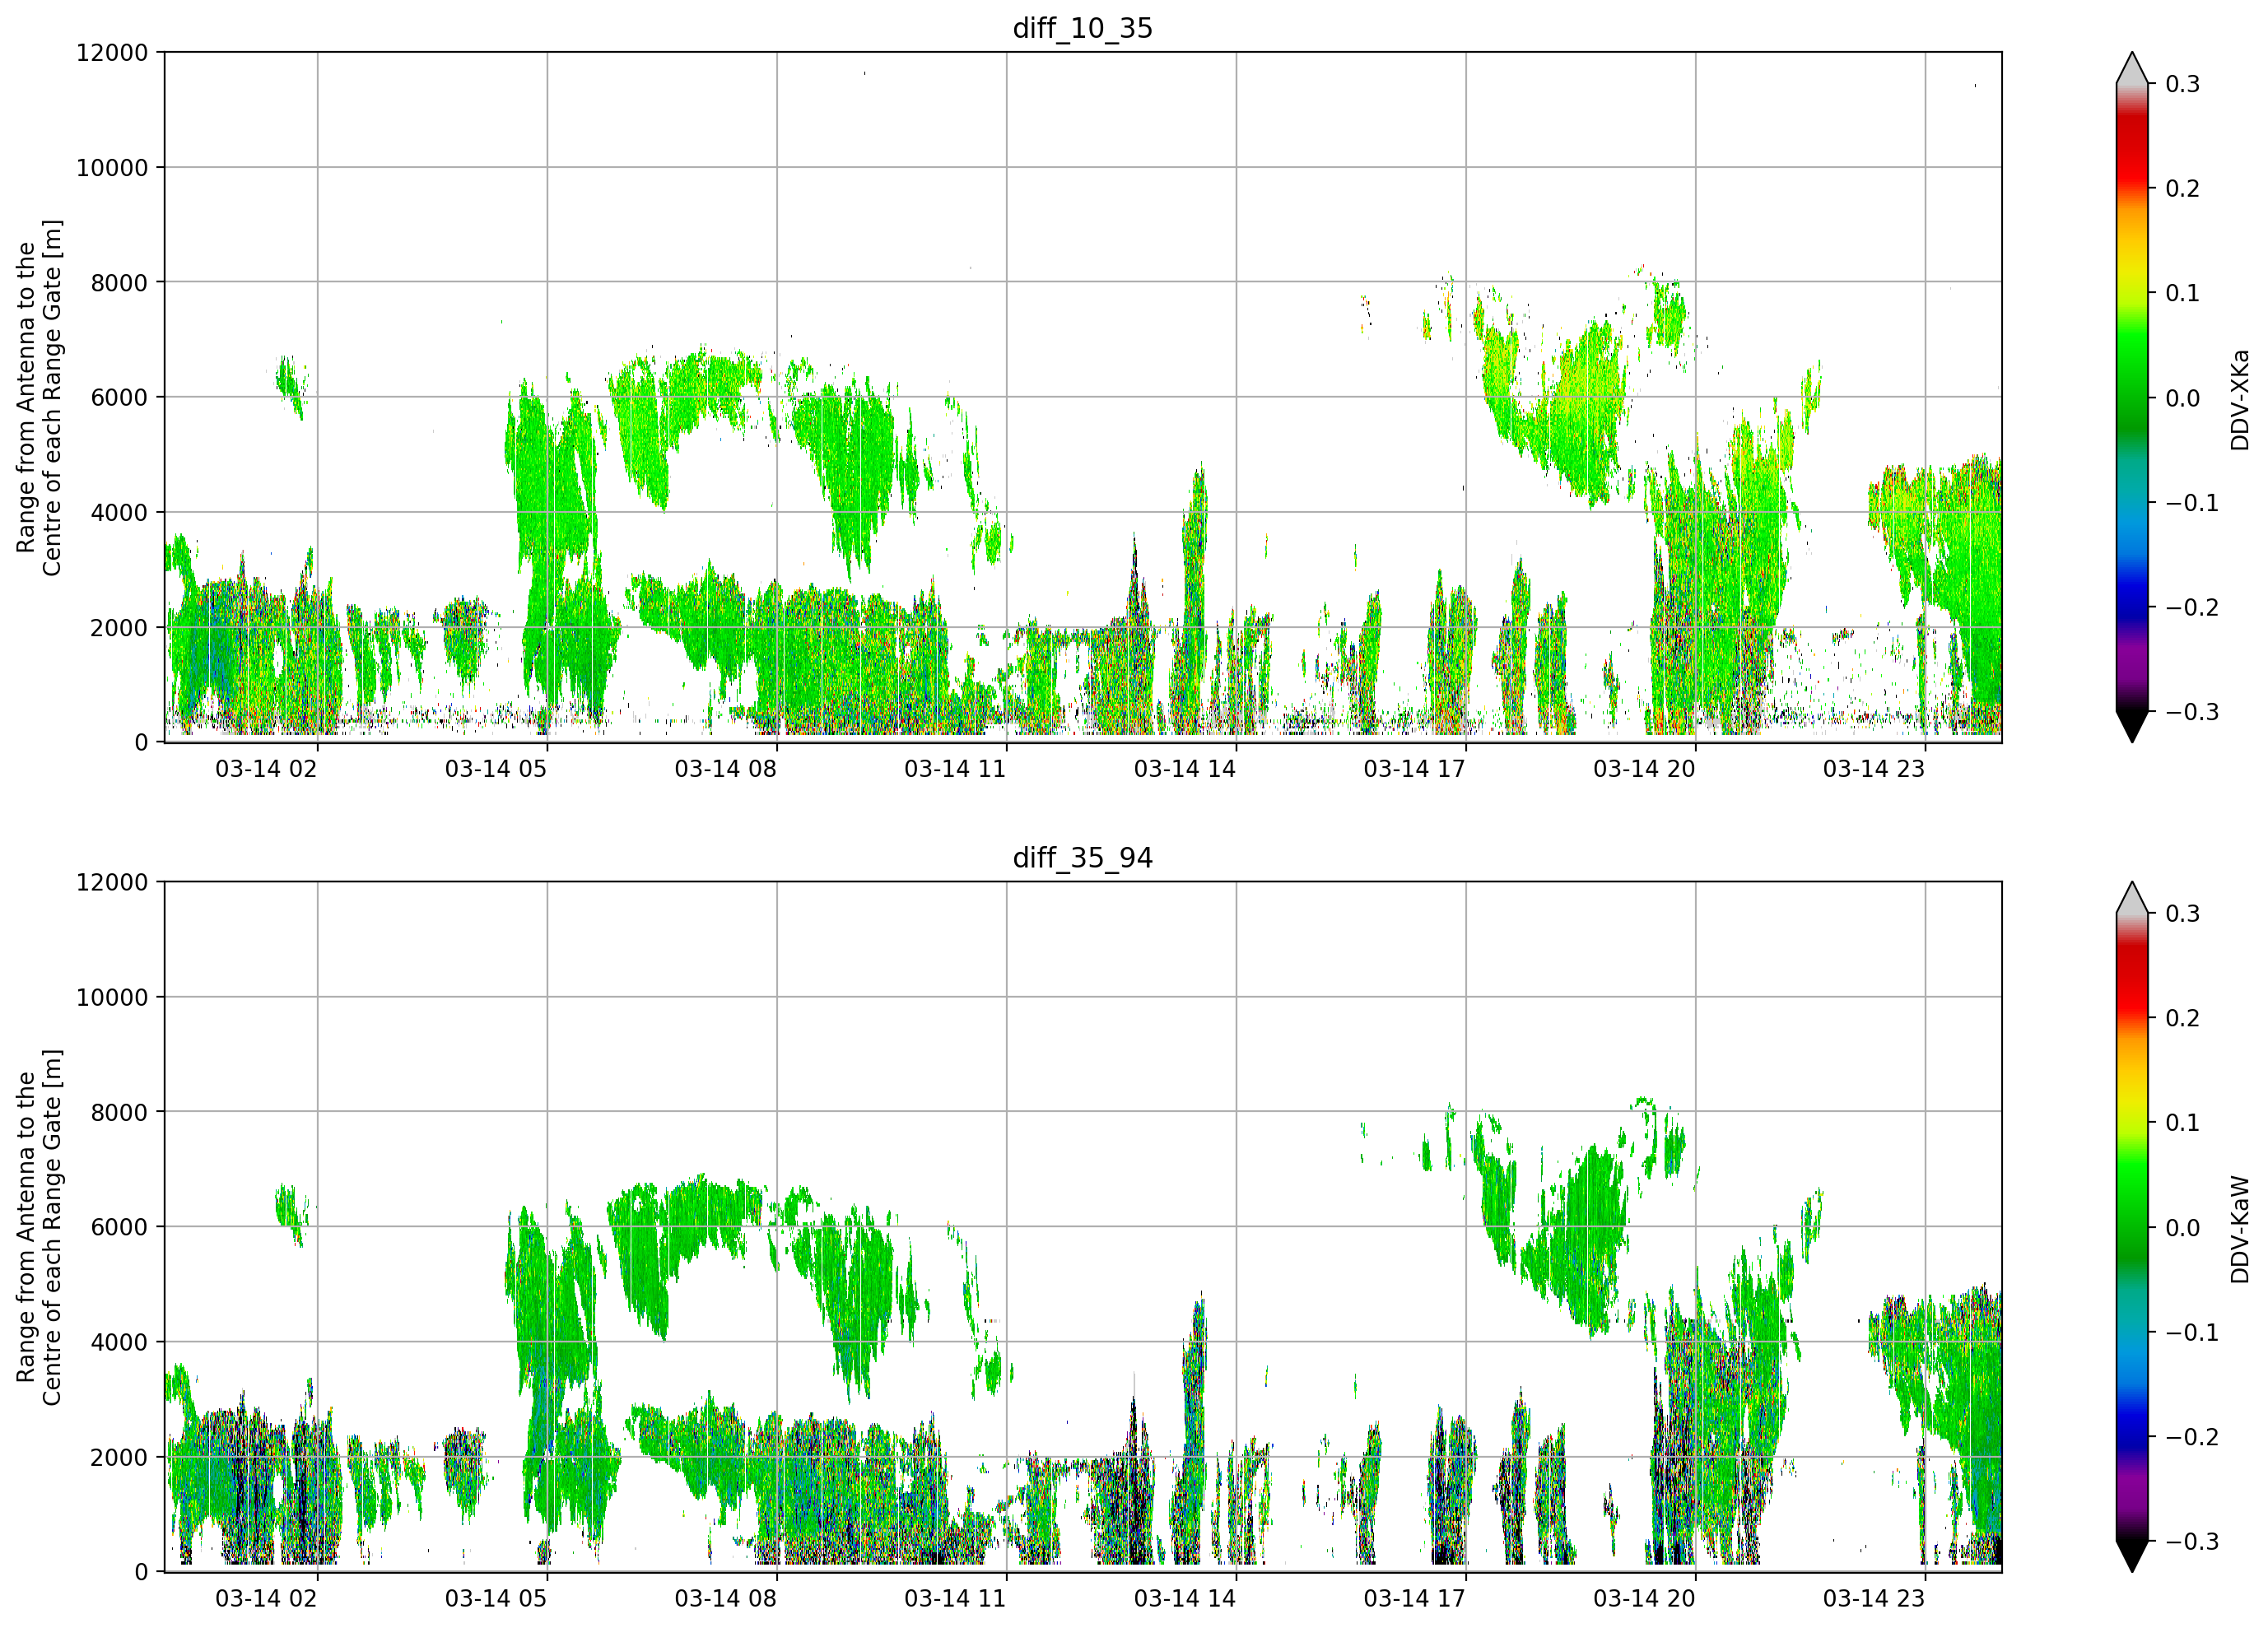2268x1628 pixels.
Task: Click grey upper arrow of DDV-XKa colorbar
Action: 2132,70
